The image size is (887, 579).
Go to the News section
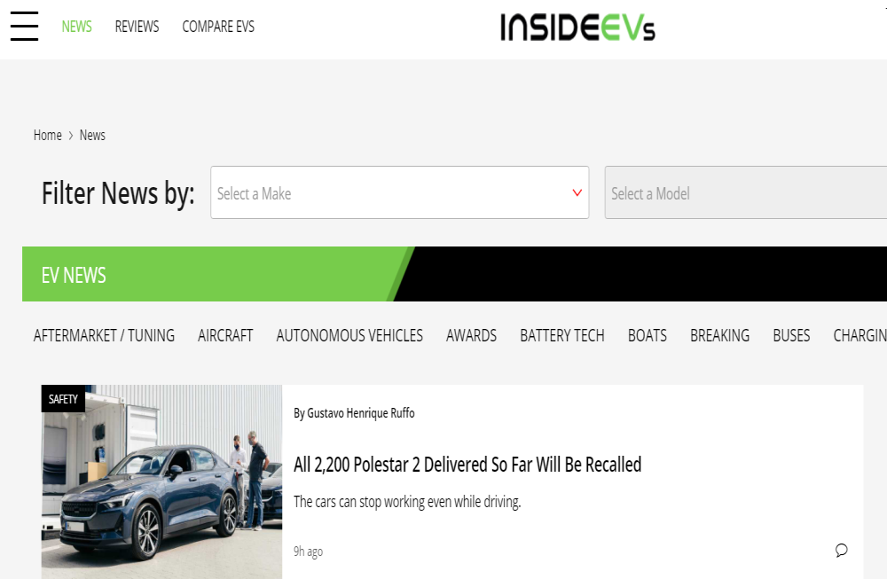click(x=77, y=27)
